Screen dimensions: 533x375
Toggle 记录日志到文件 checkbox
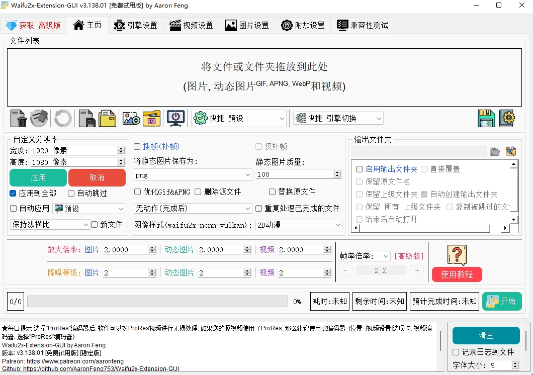[x=456, y=352]
